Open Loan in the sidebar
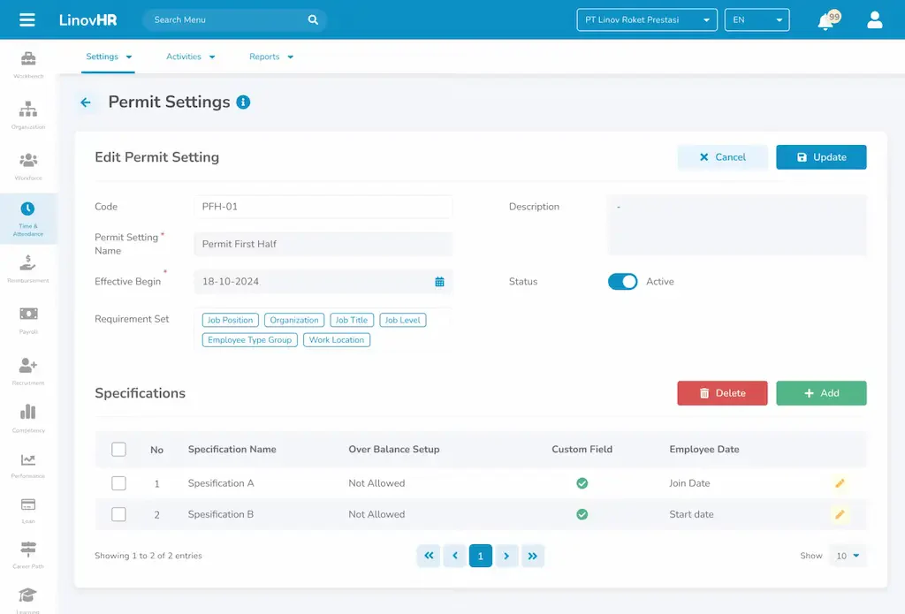The image size is (905, 614). tap(28, 511)
